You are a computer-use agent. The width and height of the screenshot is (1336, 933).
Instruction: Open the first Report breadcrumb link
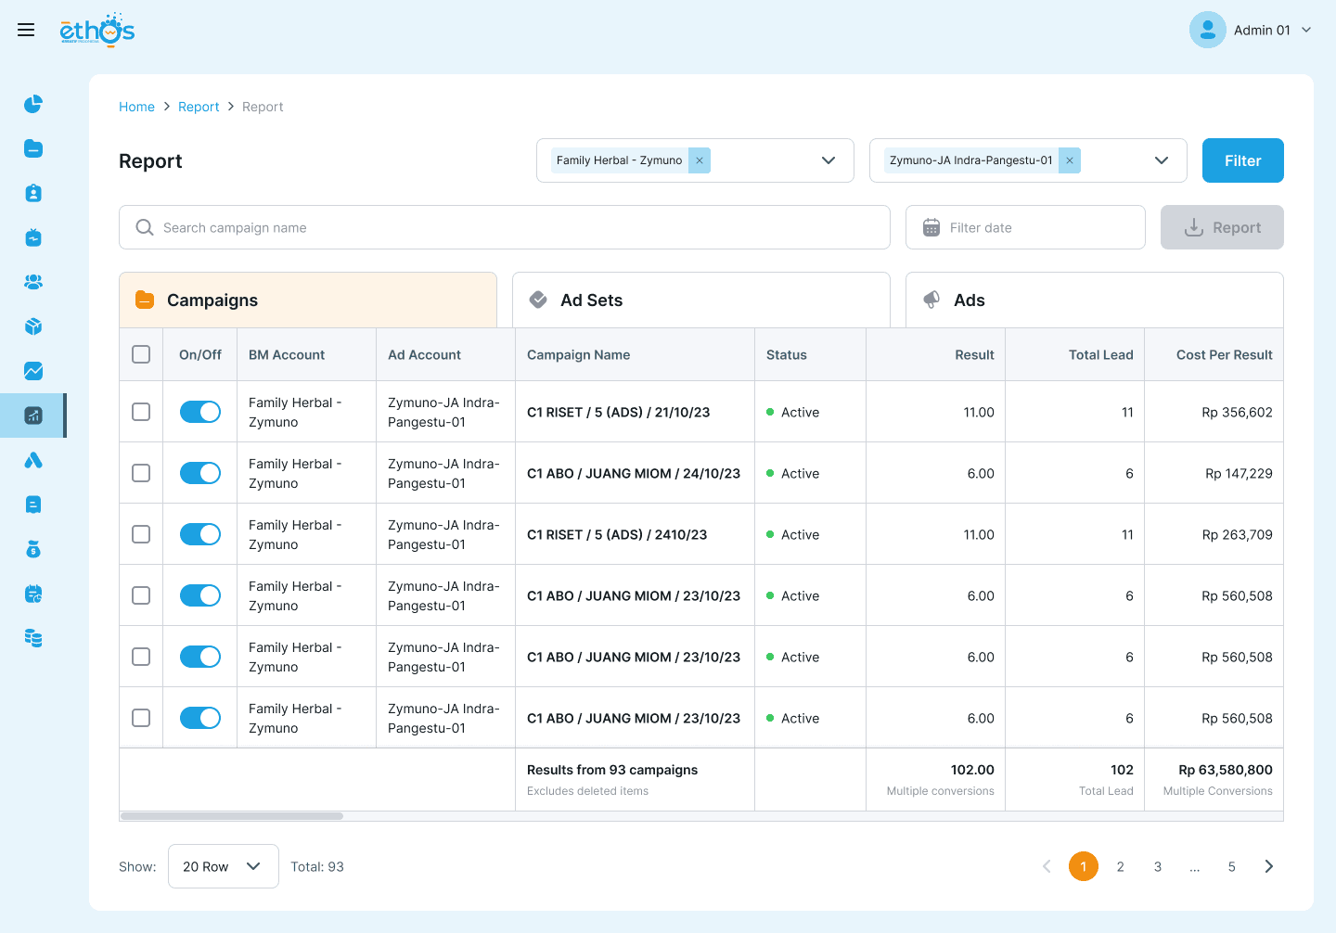click(199, 107)
